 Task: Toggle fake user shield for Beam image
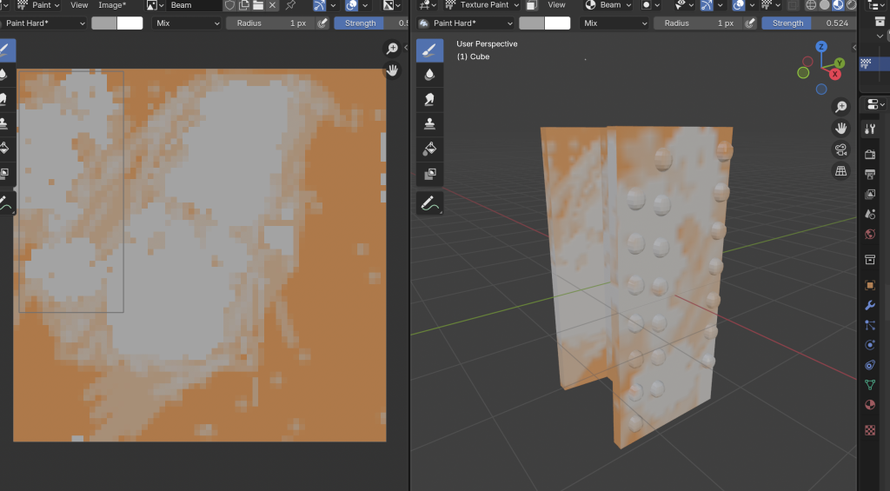pyautogui.click(x=229, y=5)
